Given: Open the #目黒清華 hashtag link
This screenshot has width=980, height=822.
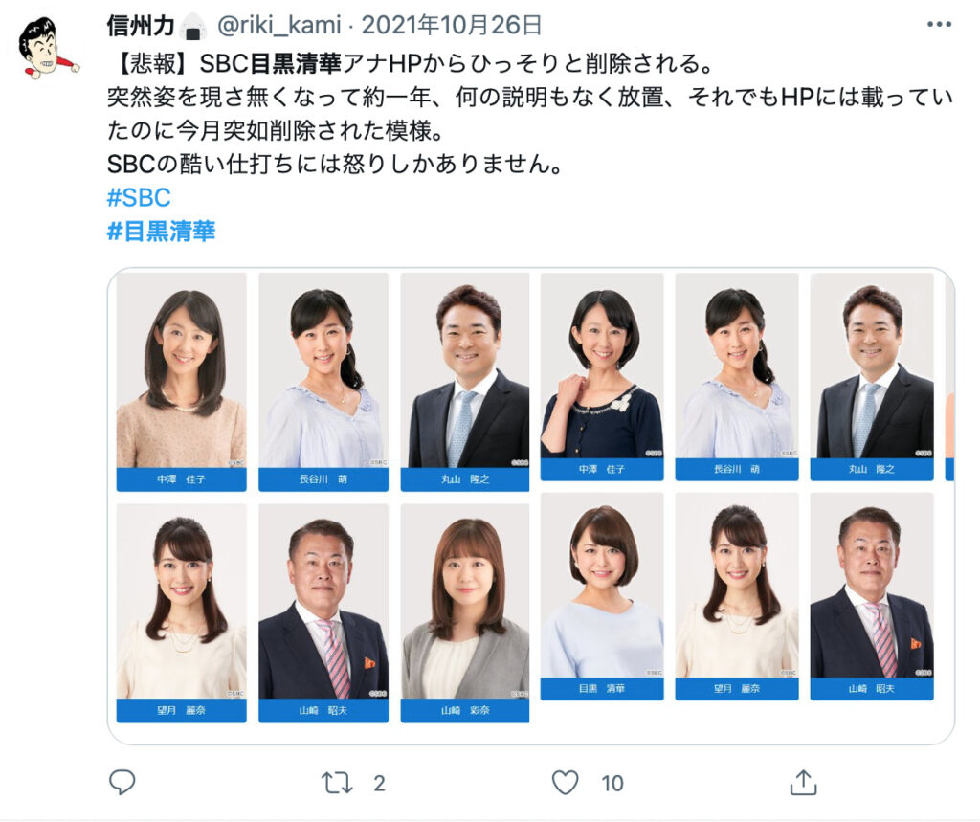Looking at the screenshot, I should point(161,232).
